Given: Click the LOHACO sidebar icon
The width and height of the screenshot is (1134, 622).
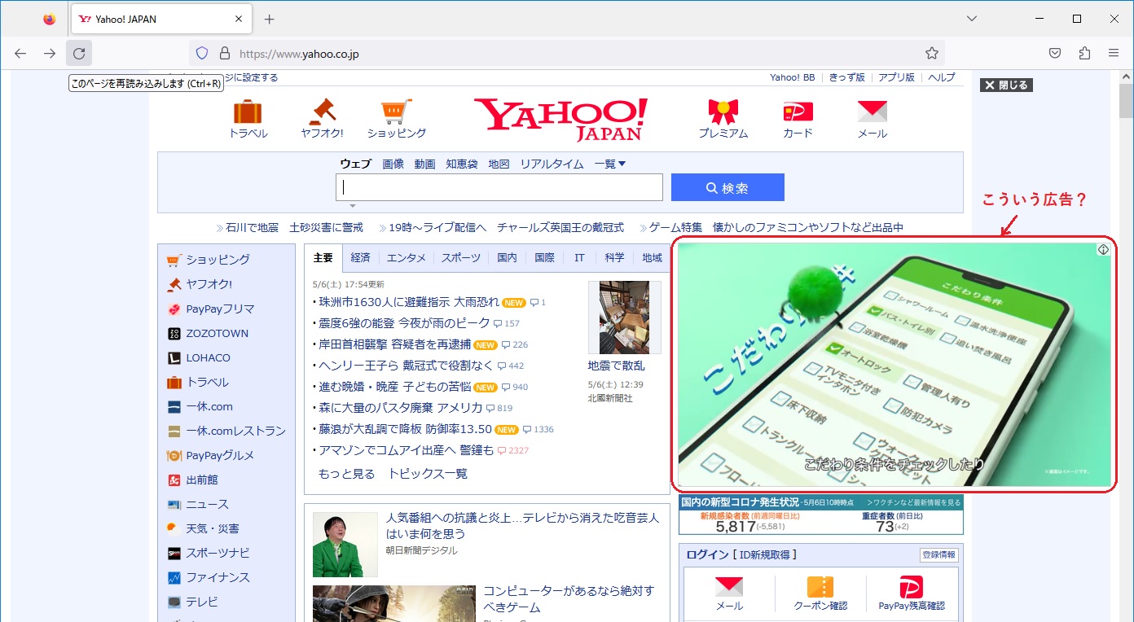Looking at the screenshot, I should coord(174,358).
